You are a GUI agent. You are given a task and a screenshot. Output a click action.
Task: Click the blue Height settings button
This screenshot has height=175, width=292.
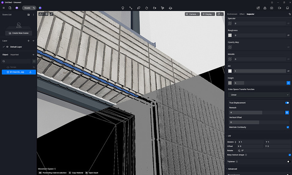pyautogui.click(x=288, y=83)
